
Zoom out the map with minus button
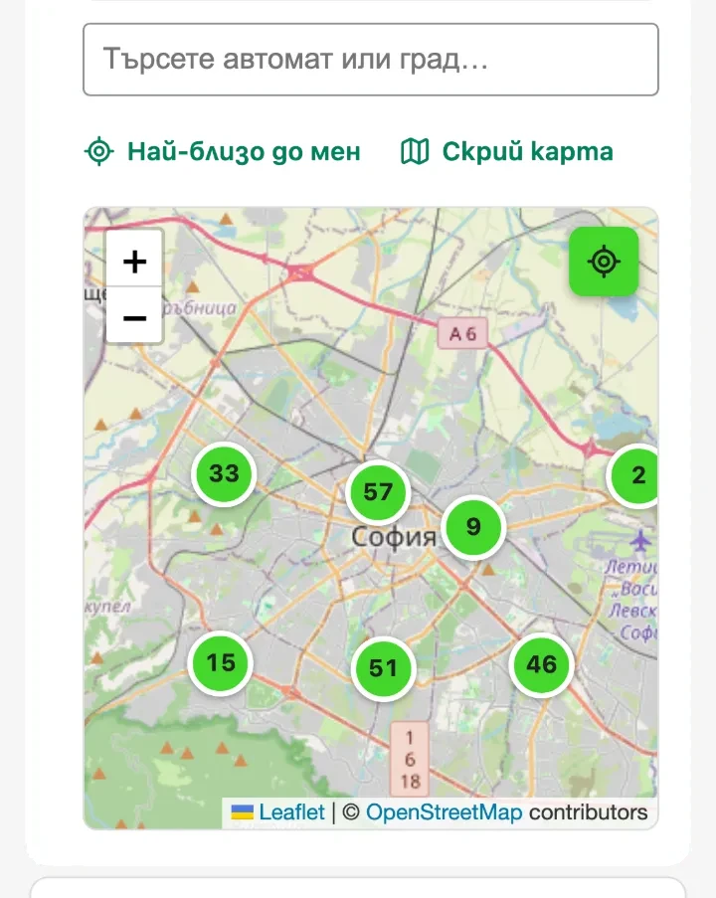coord(134,316)
